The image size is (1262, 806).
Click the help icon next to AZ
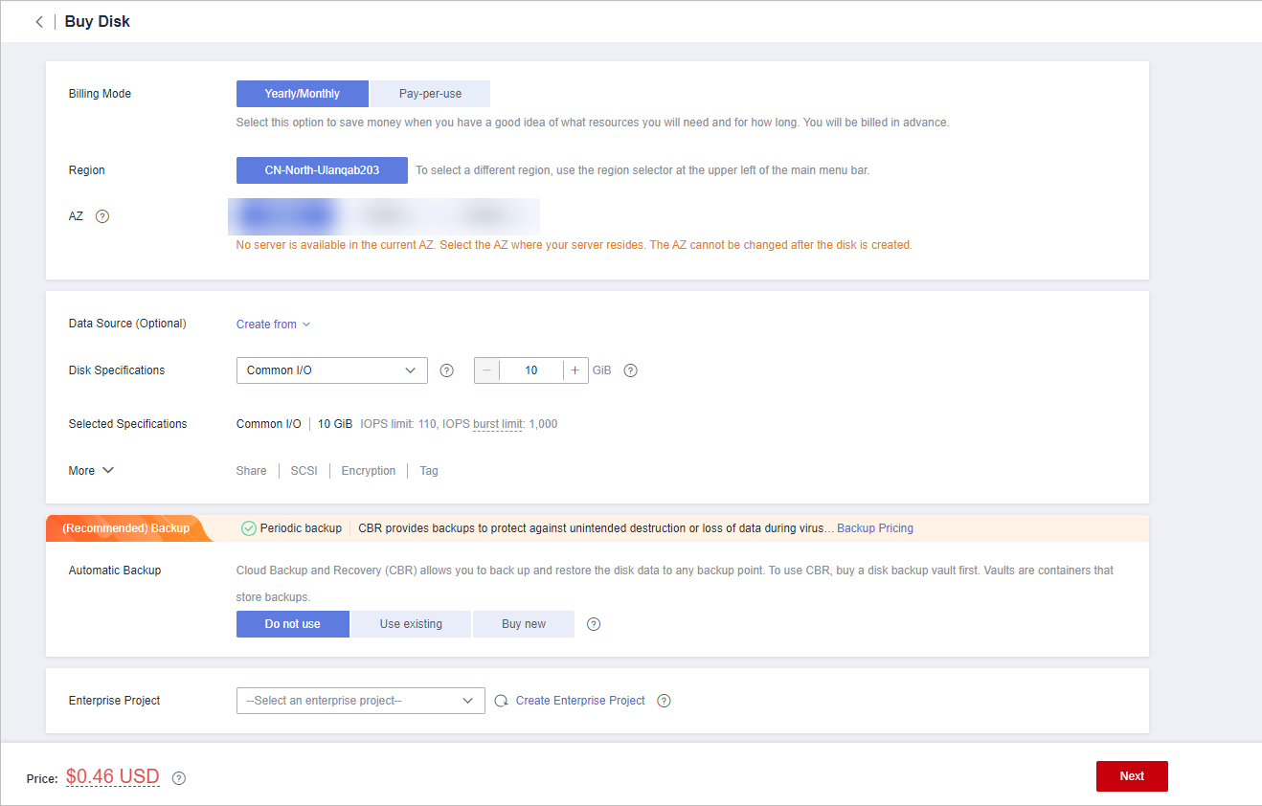(102, 216)
